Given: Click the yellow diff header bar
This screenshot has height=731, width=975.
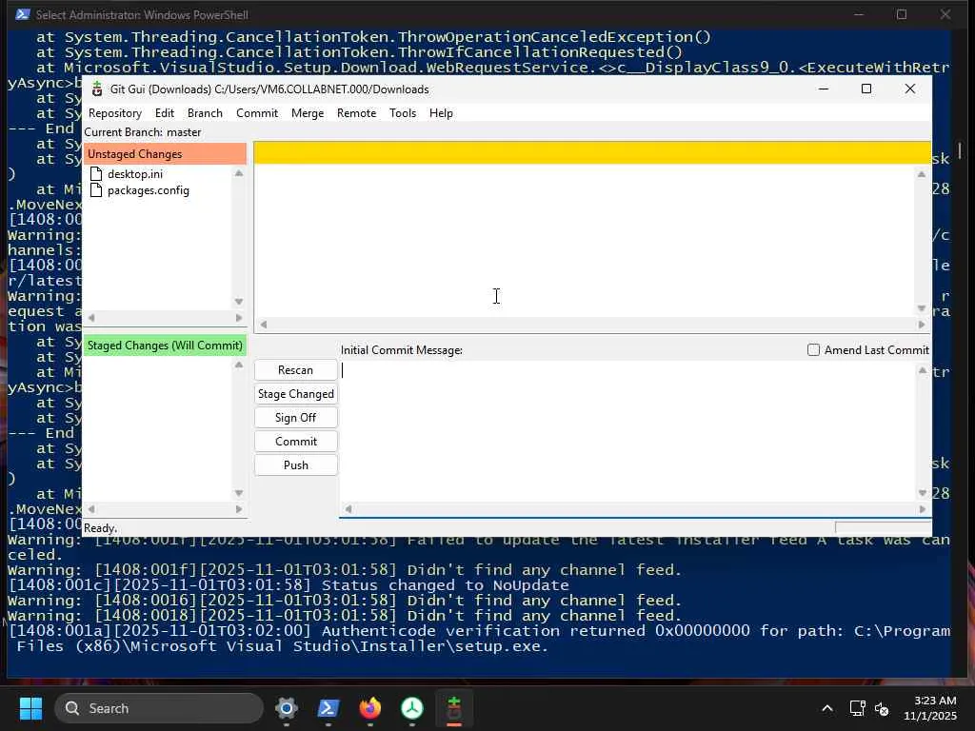Looking at the screenshot, I should tap(592, 153).
